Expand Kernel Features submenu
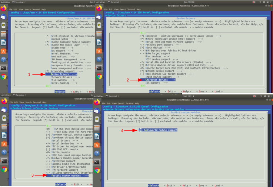273x187 pixels. (64, 54)
